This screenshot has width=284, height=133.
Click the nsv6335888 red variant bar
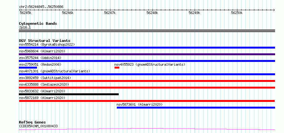(147, 88)
